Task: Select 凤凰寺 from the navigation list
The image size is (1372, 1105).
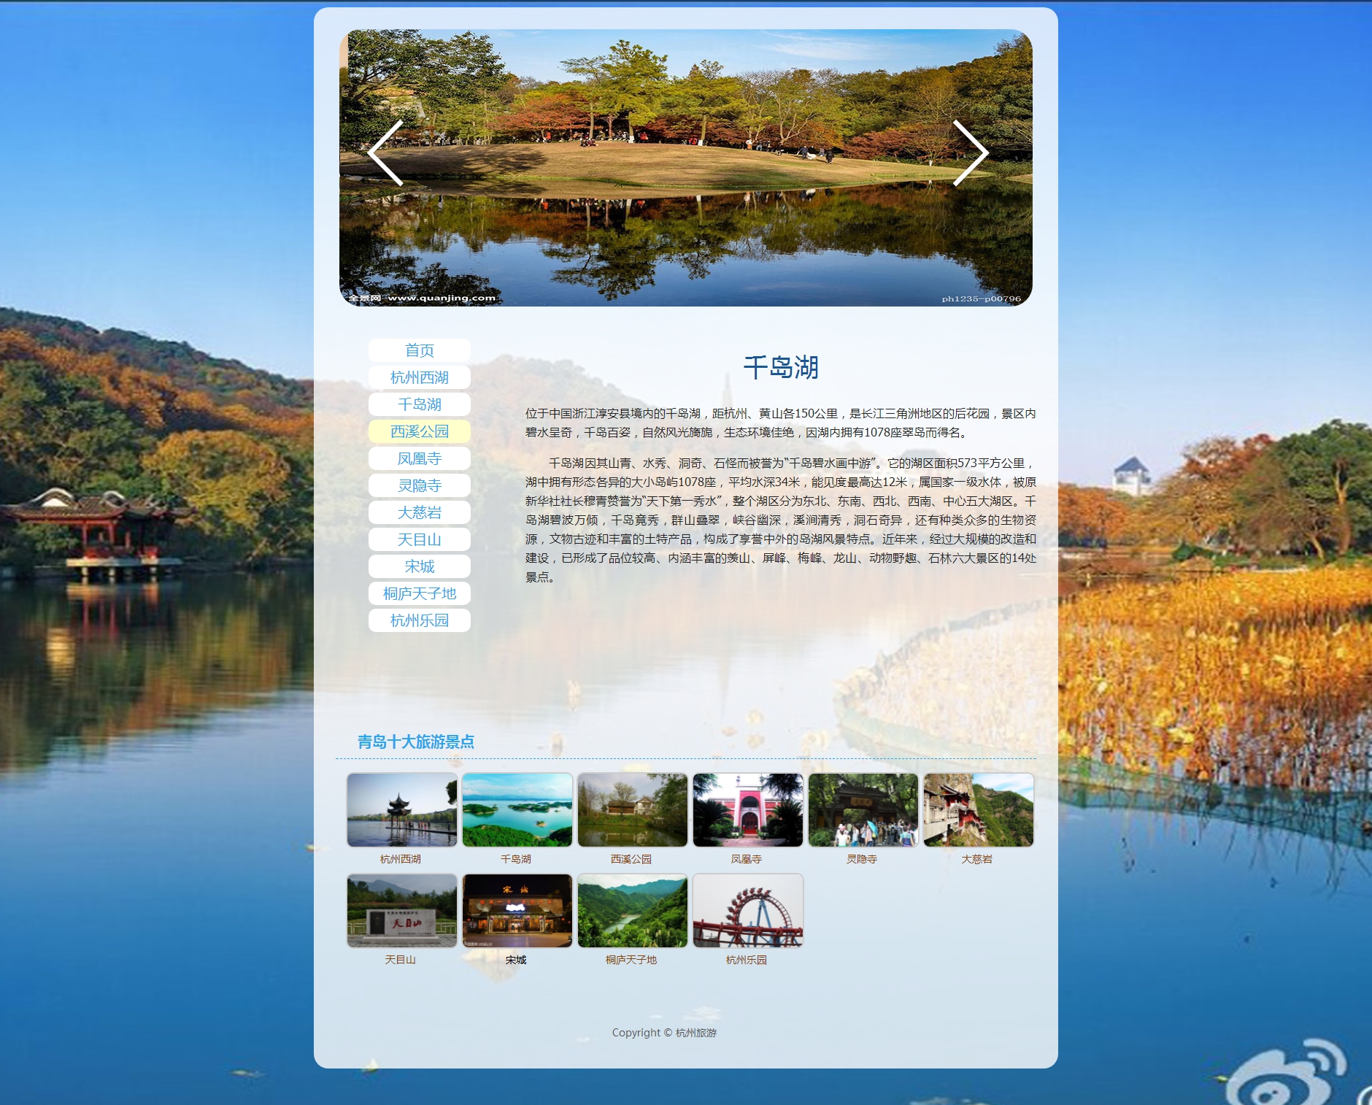Action: [419, 458]
